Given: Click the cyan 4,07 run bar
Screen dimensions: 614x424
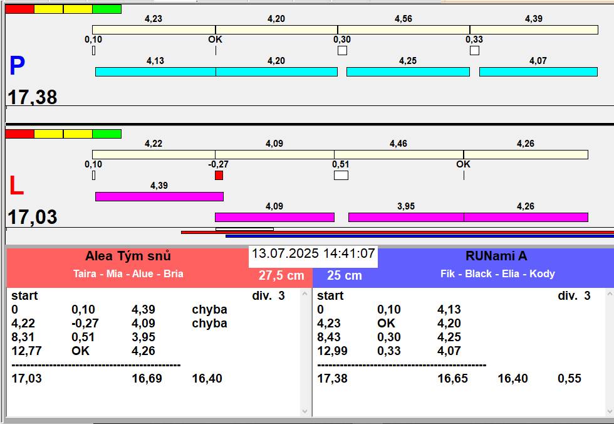Looking at the screenshot, I should [x=538, y=72].
